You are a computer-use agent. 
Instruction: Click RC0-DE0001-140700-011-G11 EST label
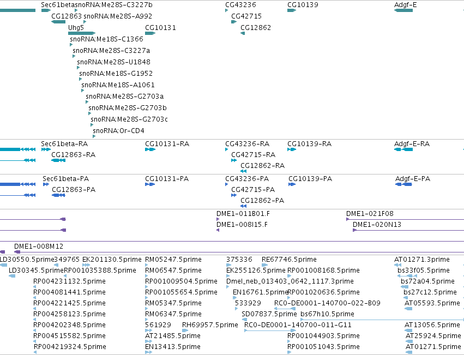click(298, 325)
